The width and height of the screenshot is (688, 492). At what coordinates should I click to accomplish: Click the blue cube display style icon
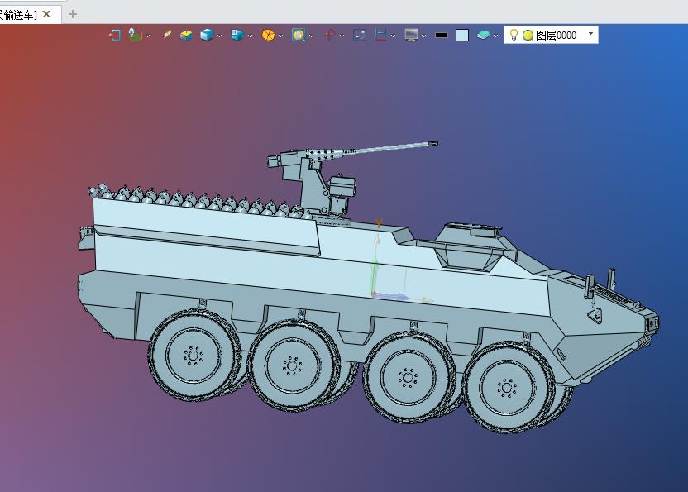tap(207, 35)
